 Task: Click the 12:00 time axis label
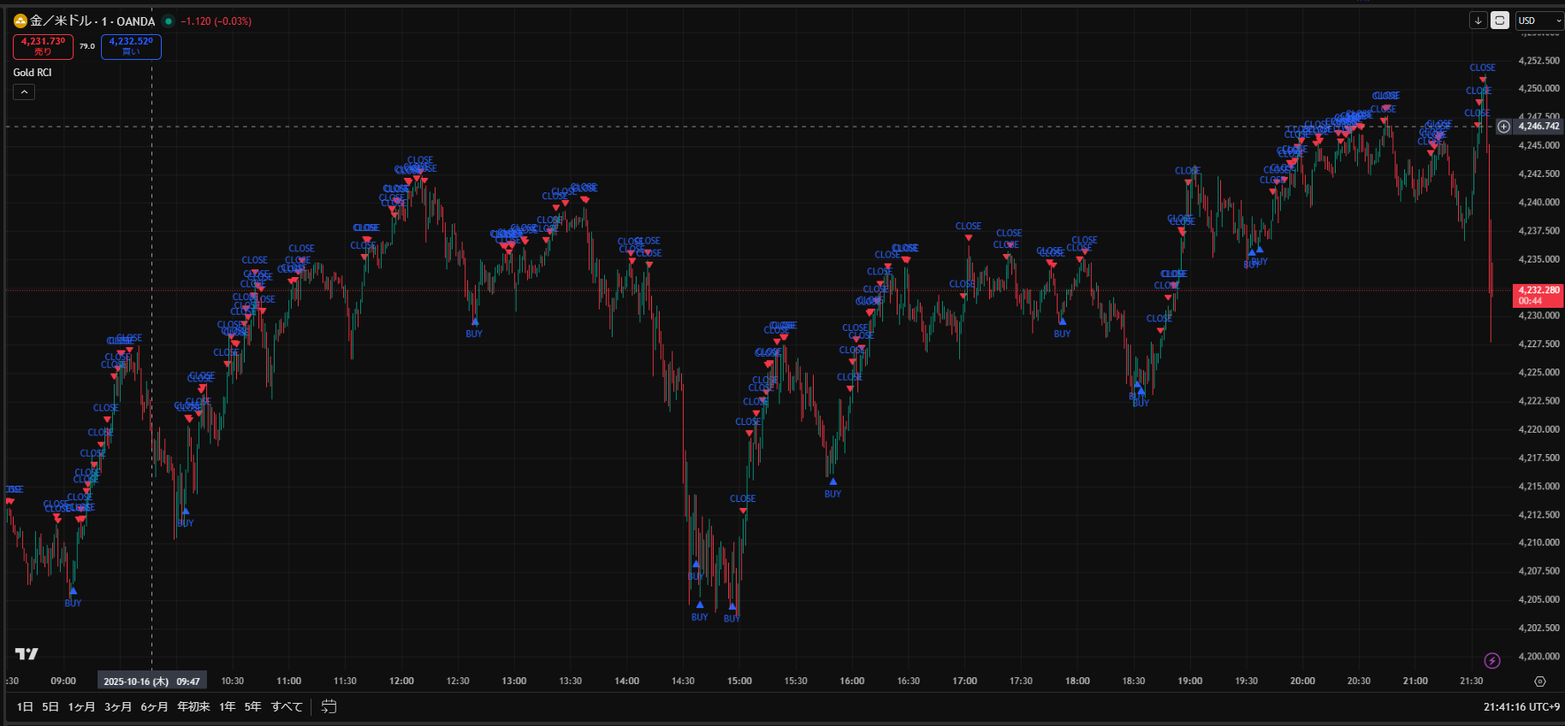[x=401, y=682]
